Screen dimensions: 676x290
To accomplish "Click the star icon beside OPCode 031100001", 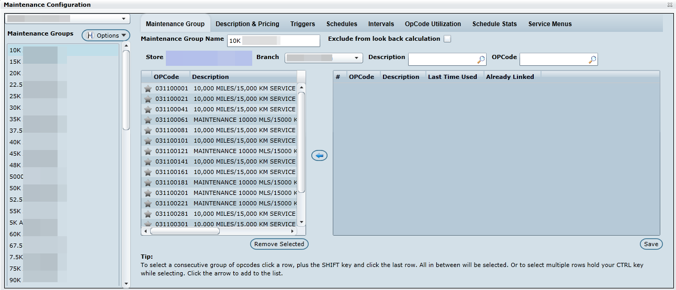I will (148, 89).
